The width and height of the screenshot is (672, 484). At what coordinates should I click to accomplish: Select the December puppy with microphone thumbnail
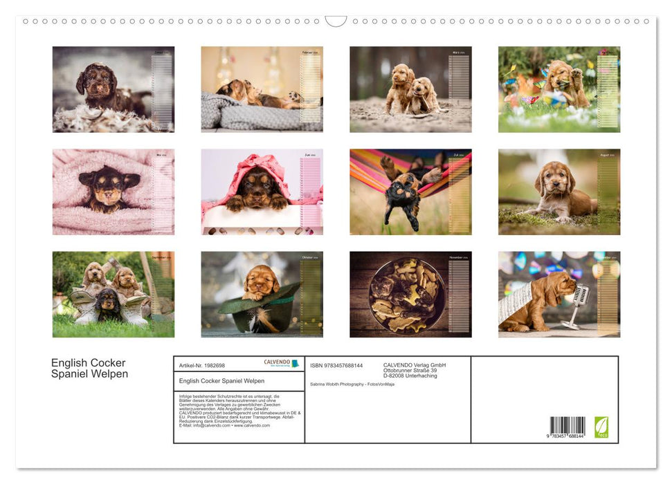click(559, 294)
